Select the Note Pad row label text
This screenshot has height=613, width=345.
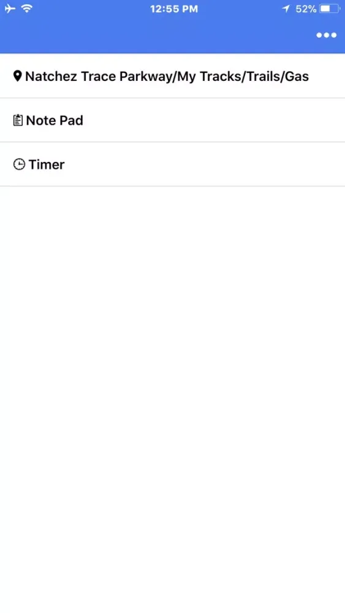coord(55,120)
